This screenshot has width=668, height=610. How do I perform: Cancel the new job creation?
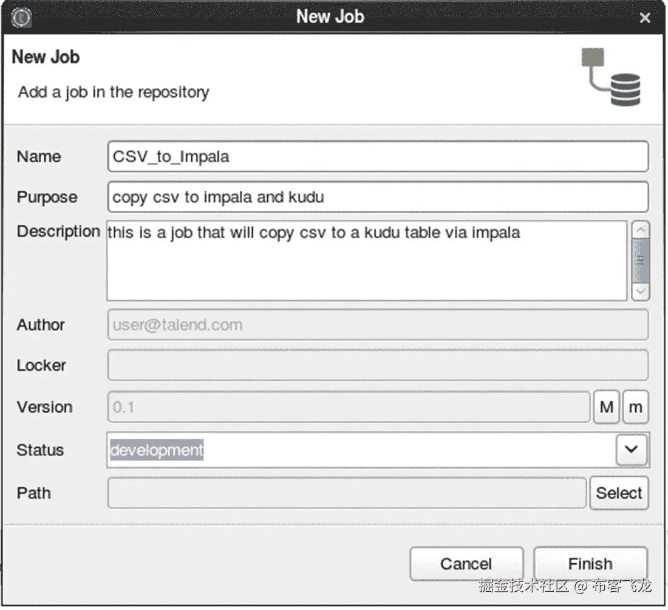(x=466, y=564)
